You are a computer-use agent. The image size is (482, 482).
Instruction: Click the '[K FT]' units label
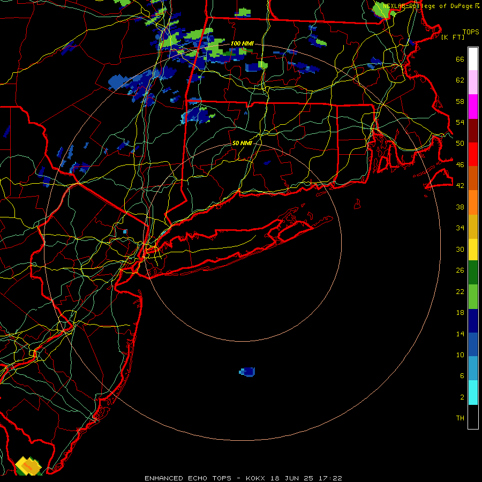(x=453, y=37)
